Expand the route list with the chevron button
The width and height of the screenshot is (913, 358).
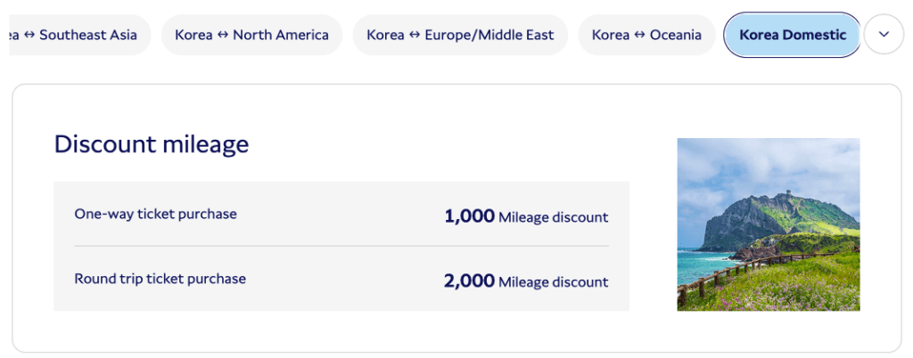point(884,35)
